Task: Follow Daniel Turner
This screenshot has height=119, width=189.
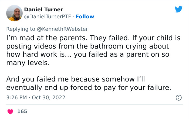Action: [85, 17]
